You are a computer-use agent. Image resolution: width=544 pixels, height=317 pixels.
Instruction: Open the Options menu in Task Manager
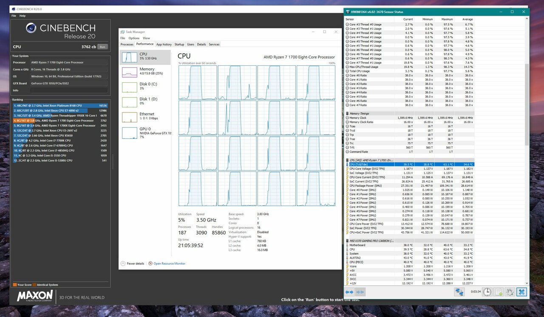[134, 38]
